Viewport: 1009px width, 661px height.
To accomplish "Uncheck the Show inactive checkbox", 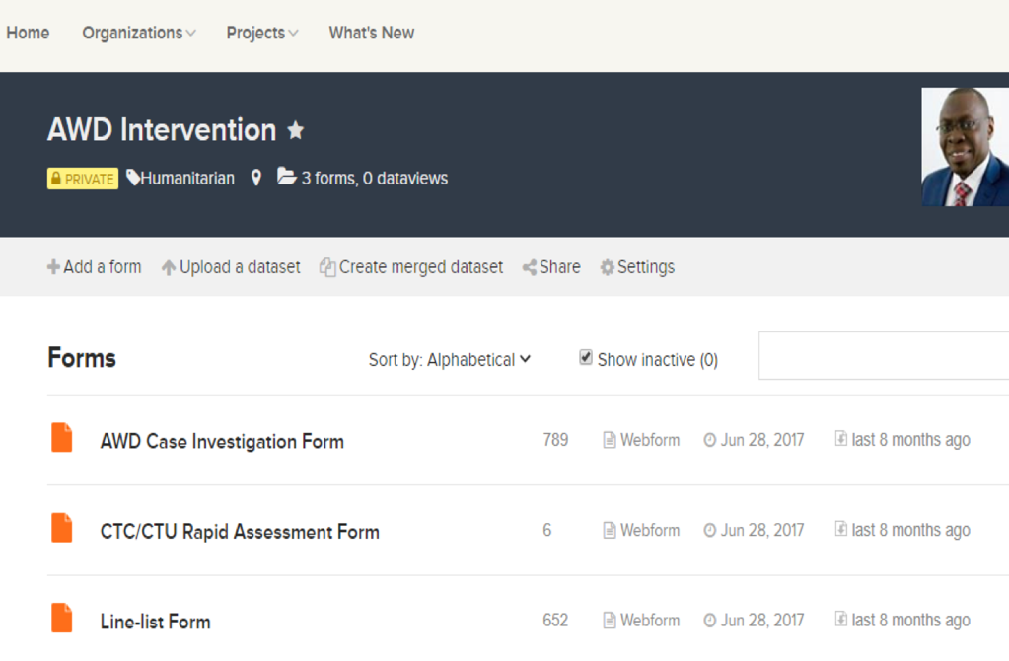I will pos(586,357).
